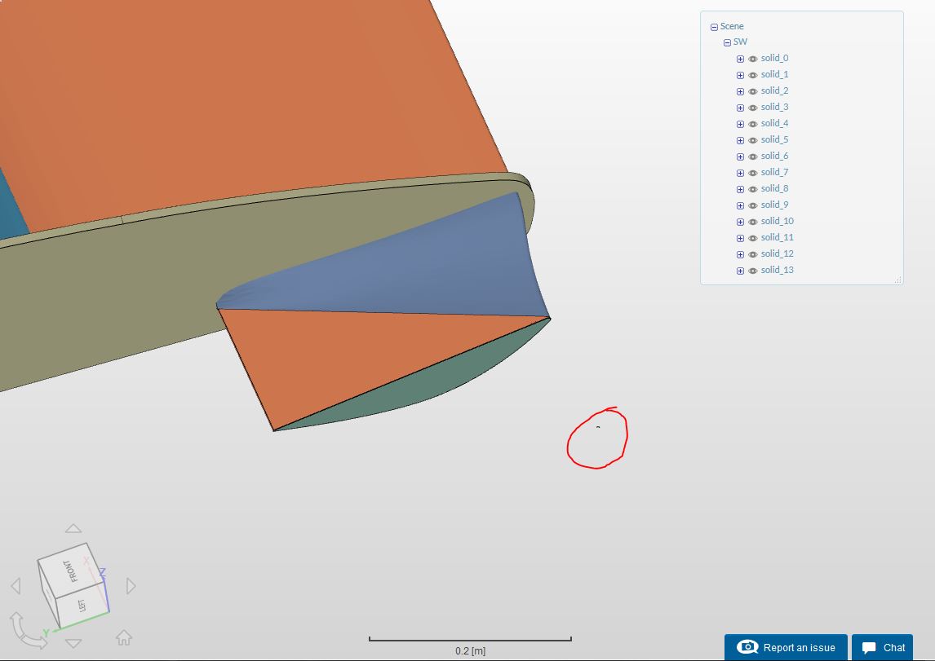Image resolution: width=935 pixels, height=661 pixels.
Task: Hide solid_12 using its eye icon
Action: (x=752, y=254)
